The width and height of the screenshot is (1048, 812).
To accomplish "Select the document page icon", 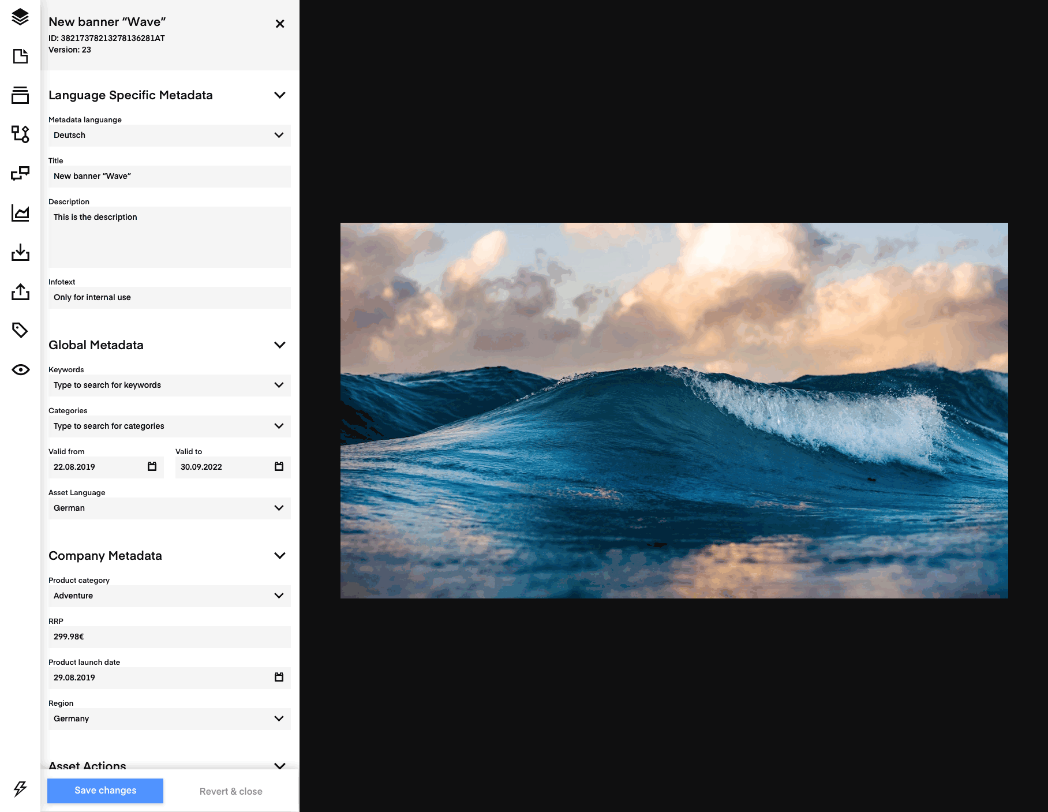I will (x=20, y=57).
